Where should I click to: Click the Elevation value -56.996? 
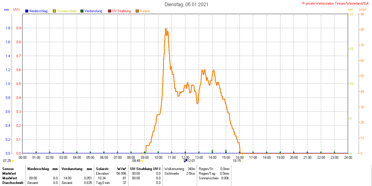point(120,173)
